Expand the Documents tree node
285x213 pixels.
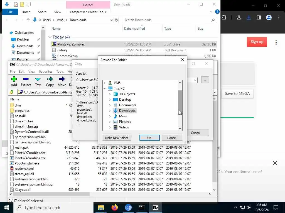point(110,105)
